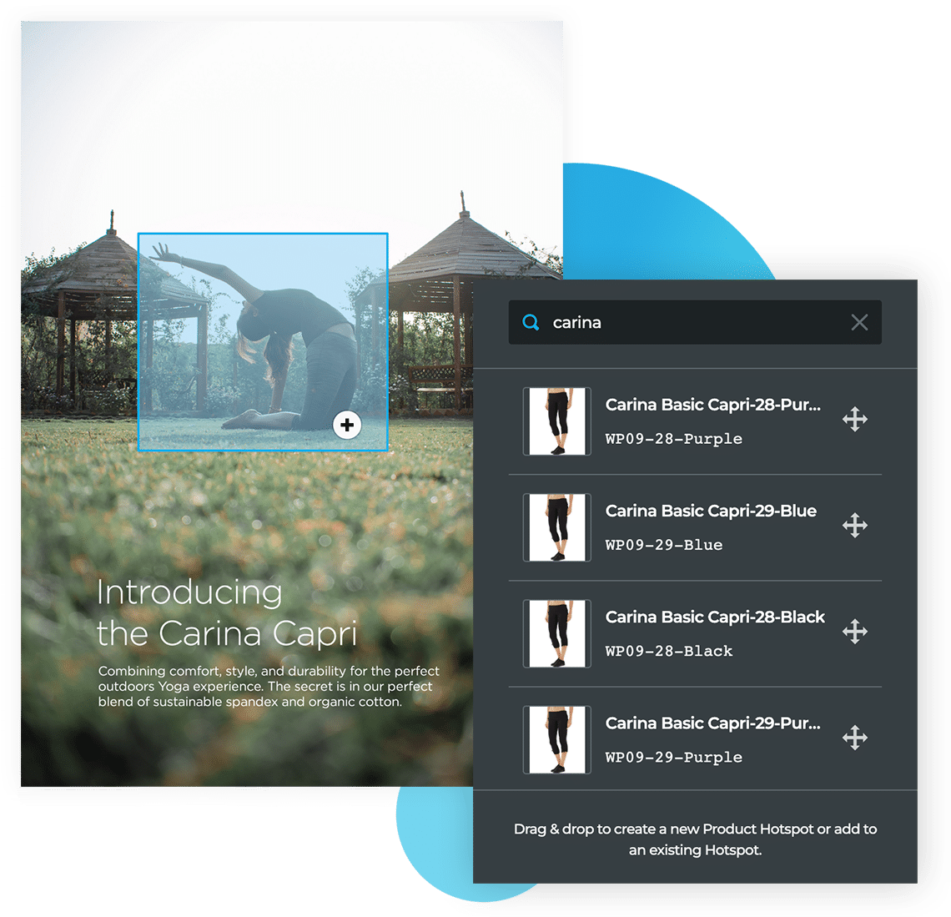Click the Drag & drop instruction text

pyautogui.click(x=695, y=839)
